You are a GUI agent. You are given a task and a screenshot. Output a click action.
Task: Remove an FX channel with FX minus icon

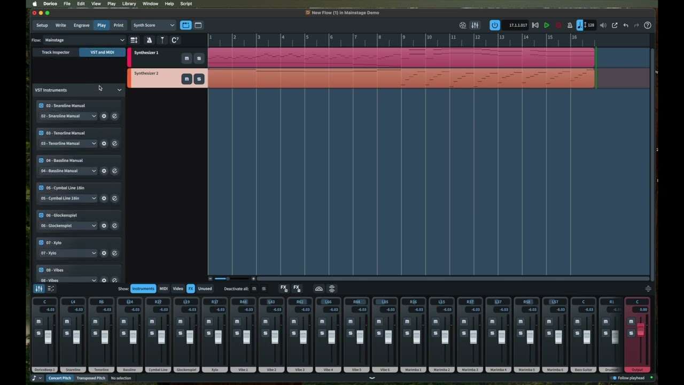coord(297,289)
